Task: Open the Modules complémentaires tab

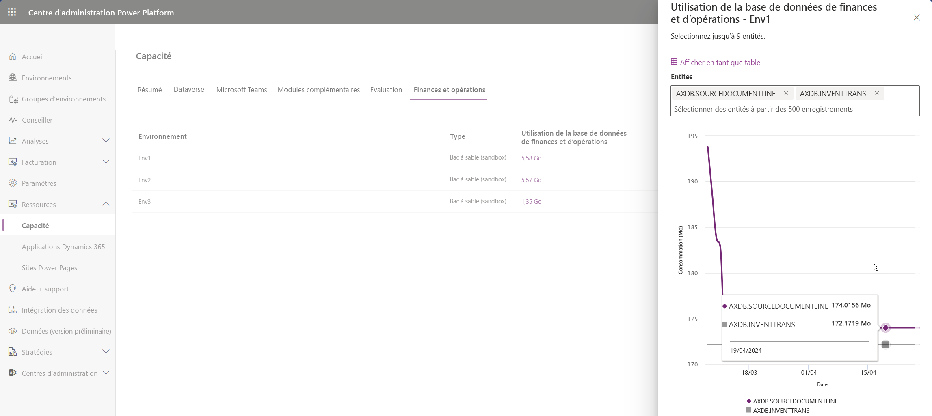Action: coord(319,90)
